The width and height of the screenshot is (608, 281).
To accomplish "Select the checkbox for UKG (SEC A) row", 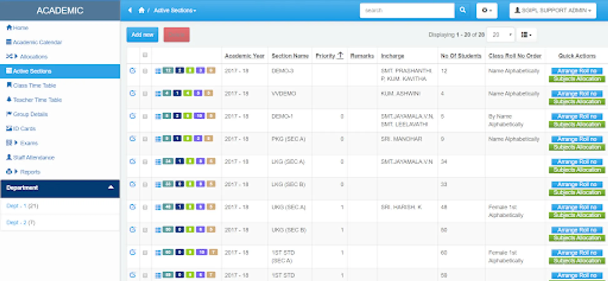I will coord(145,207).
